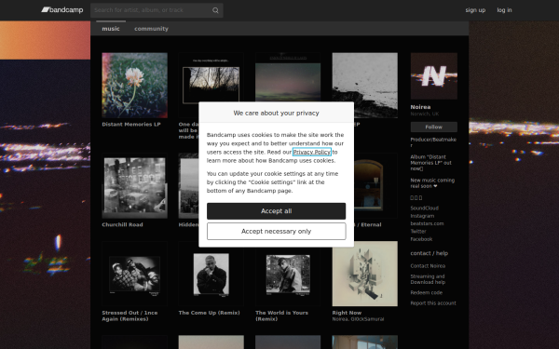Screen dimensions: 559x349
Task: Open the Facebook link
Action: [x=421, y=239]
